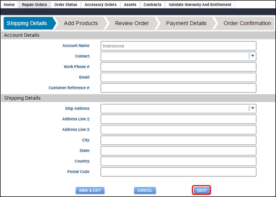Image resolution: width=276 pixels, height=197 pixels.
Task: Click the Address Line 2 field
Action: (178, 119)
